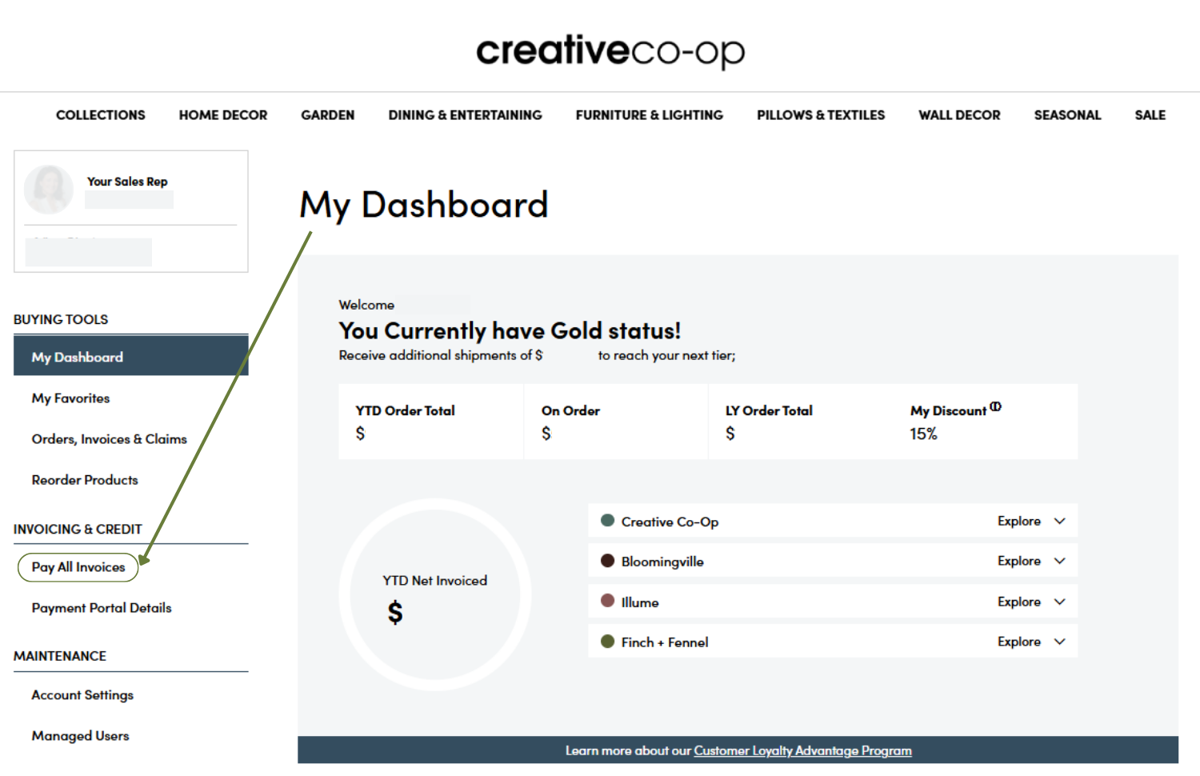Click the Illume brand name
The width and height of the screenshot is (1200, 776).
(640, 602)
